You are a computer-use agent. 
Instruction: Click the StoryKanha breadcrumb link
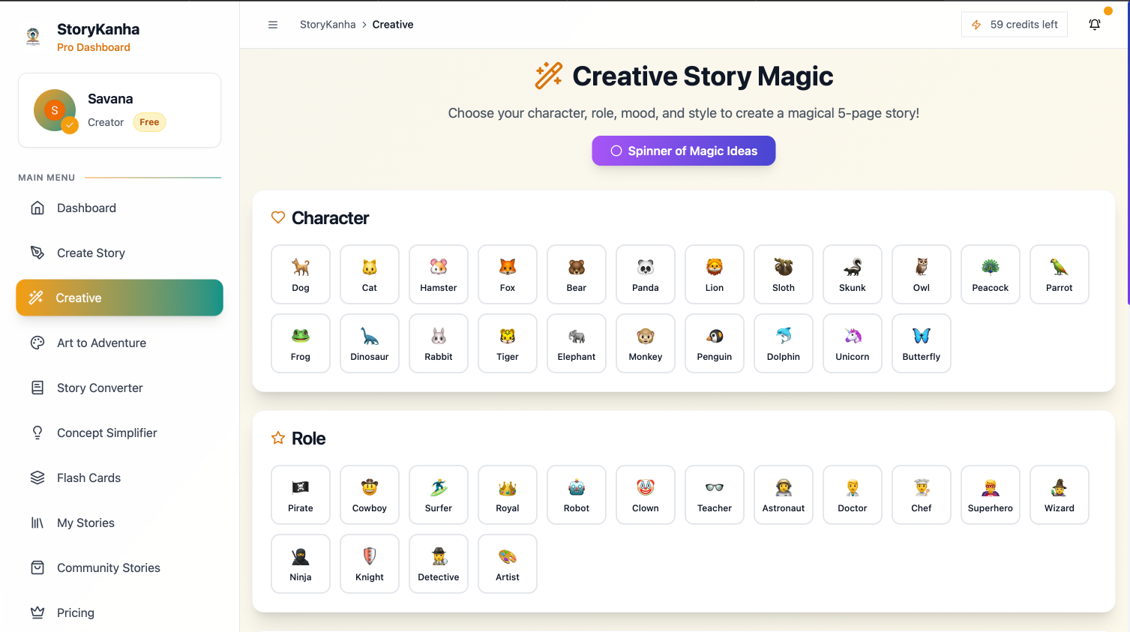click(328, 25)
